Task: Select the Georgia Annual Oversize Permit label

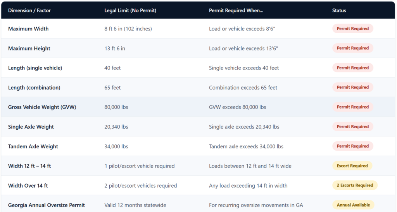Action: (47, 205)
